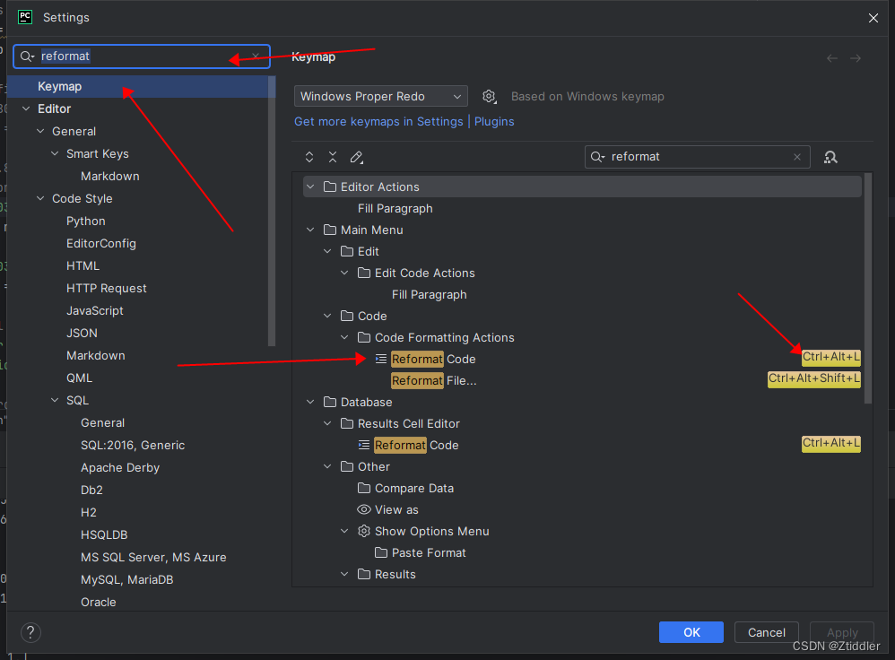Click the PyCharm logo in the title bar

coord(26,17)
